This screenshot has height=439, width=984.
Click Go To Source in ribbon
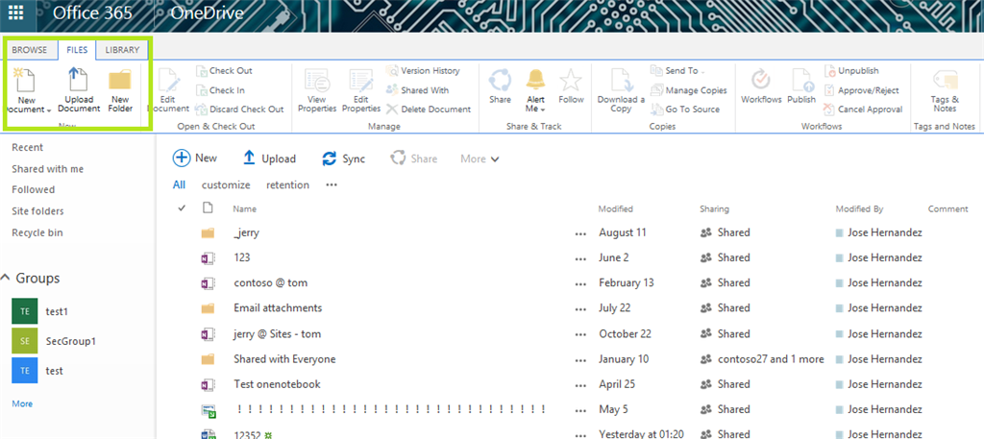click(685, 110)
